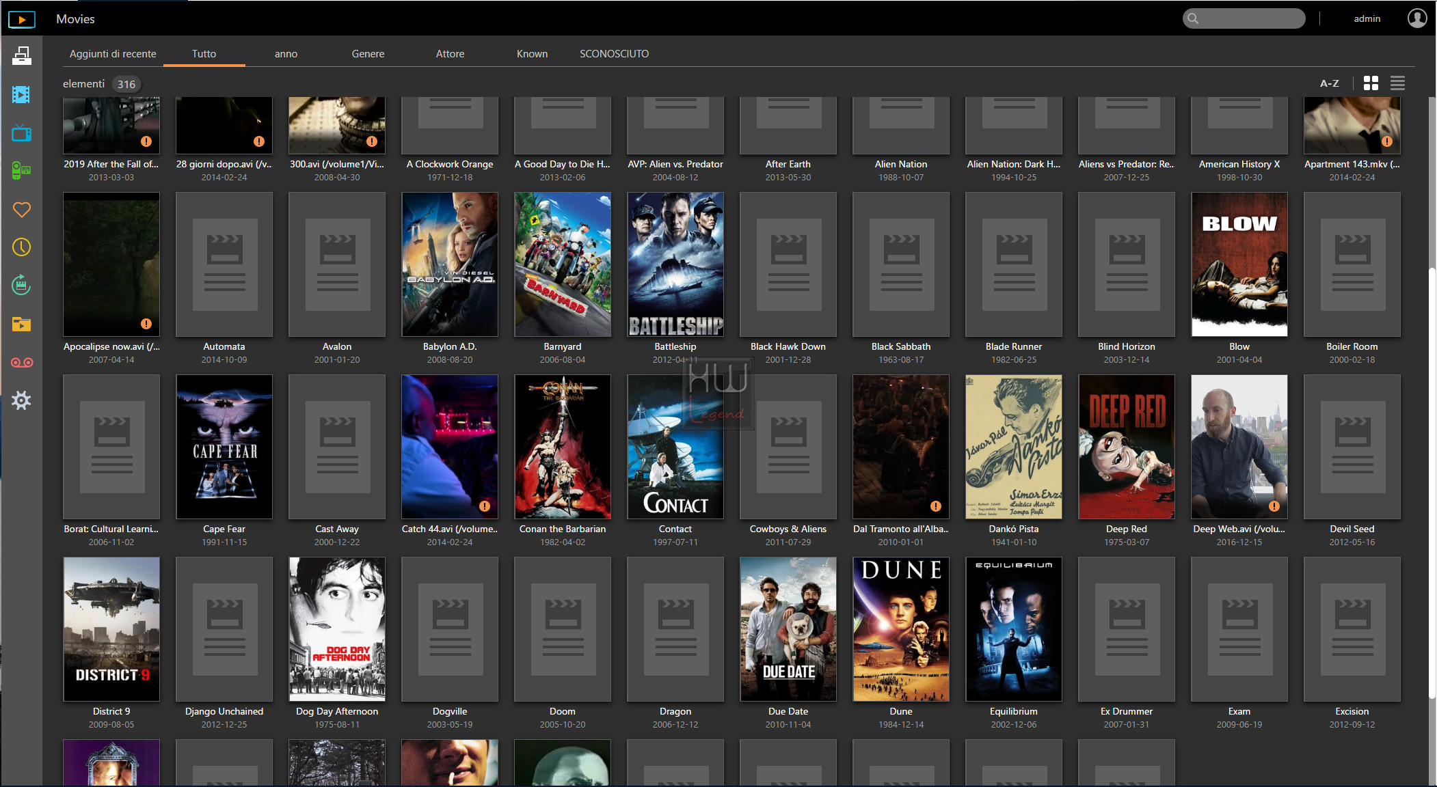Click the Automata placeholder poster
This screenshot has height=787, width=1437.
click(x=224, y=264)
